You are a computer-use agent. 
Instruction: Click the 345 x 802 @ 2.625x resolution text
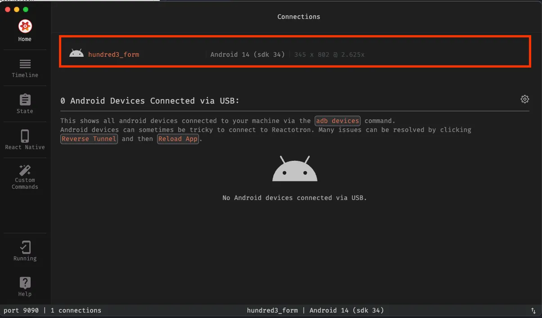[330, 55]
